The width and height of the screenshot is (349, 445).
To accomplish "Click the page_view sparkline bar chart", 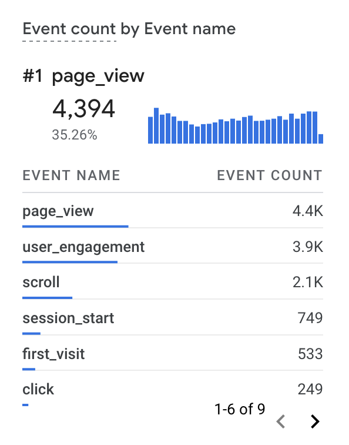I will point(236,125).
